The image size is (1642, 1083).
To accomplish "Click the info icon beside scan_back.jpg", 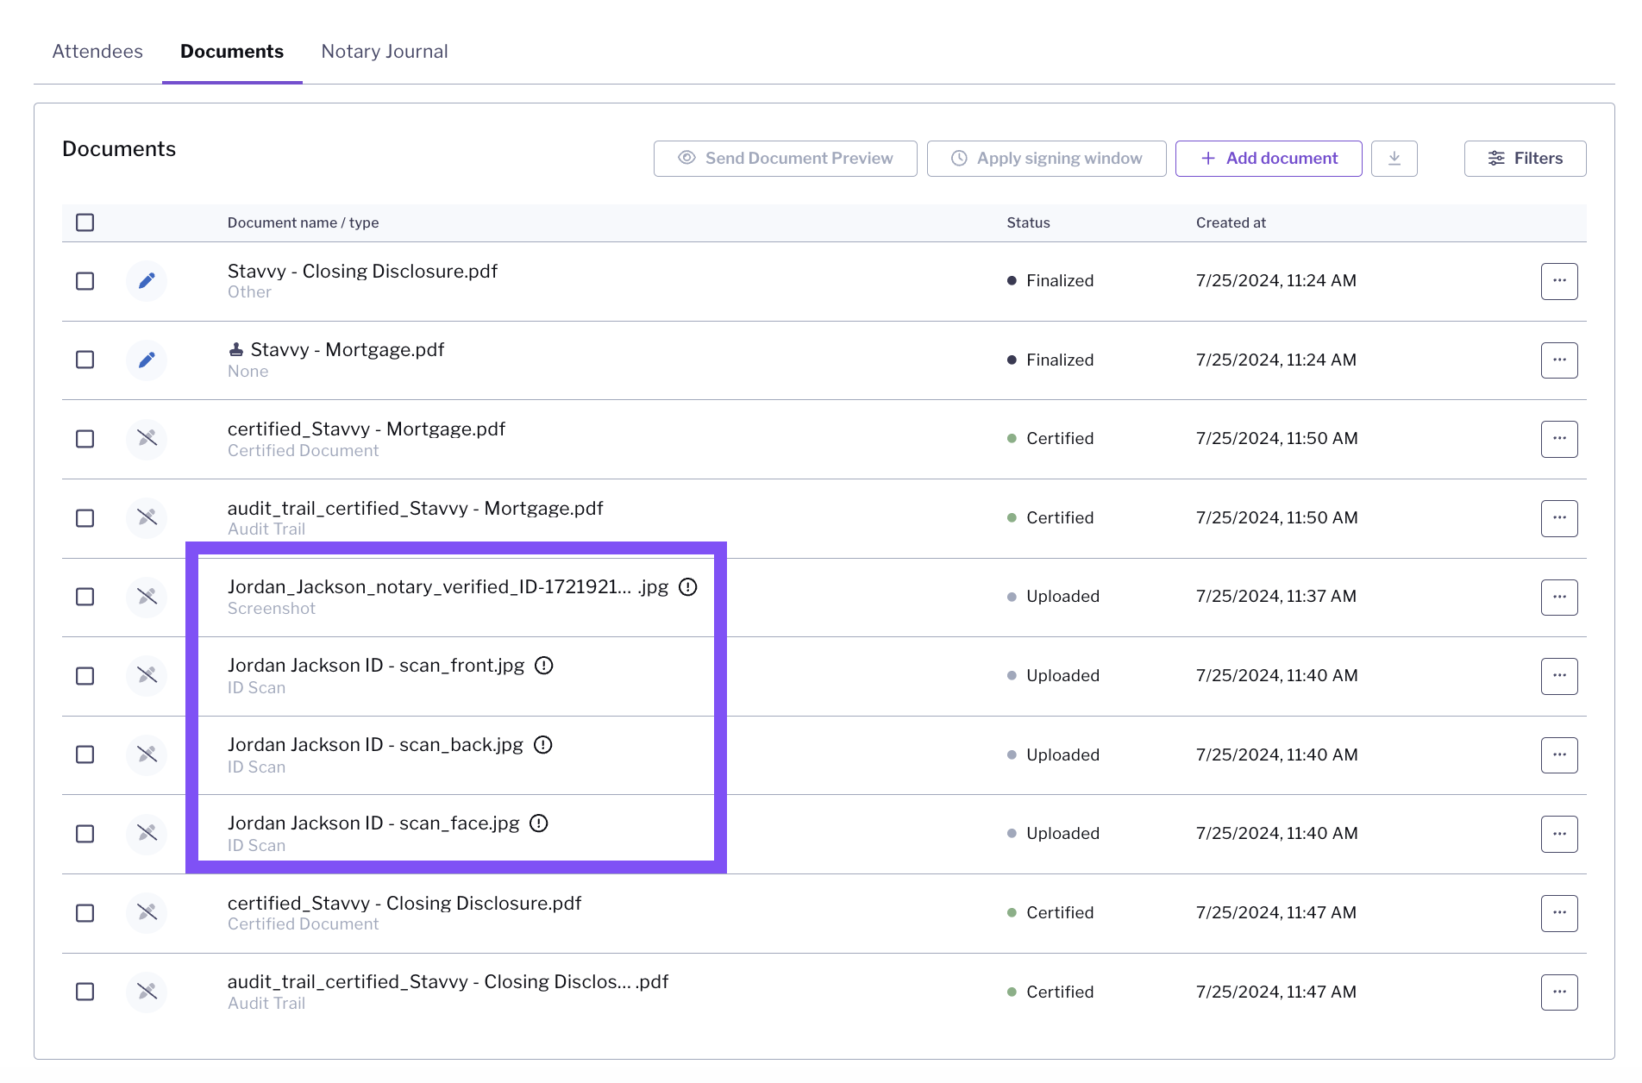I will pyautogui.click(x=542, y=745).
